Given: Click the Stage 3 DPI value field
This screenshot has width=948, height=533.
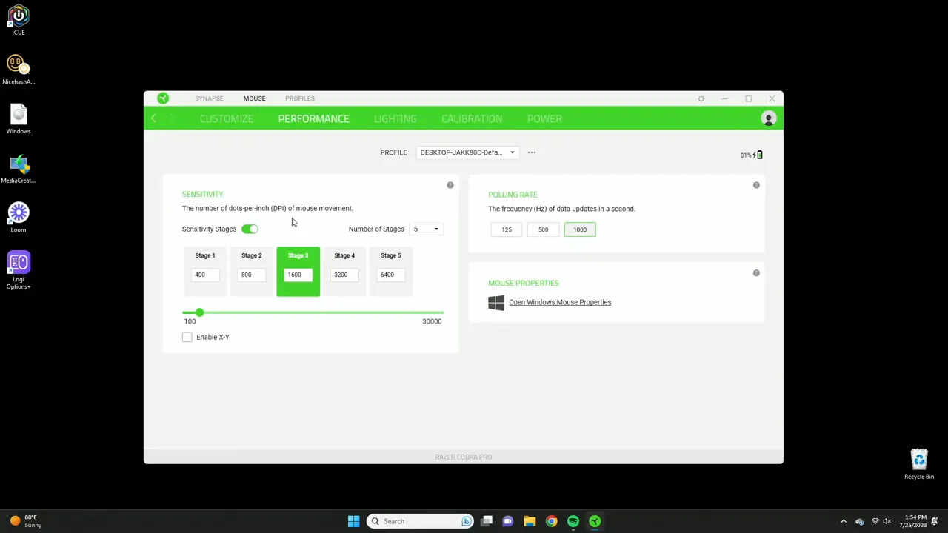Looking at the screenshot, I should point(298,275).
